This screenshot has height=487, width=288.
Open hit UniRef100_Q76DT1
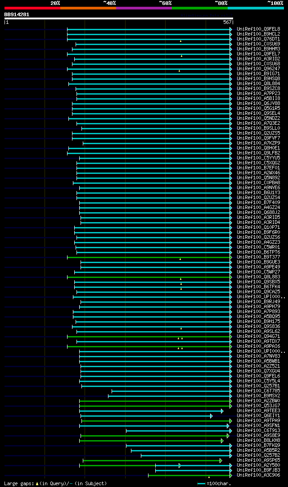coord(258,39)
